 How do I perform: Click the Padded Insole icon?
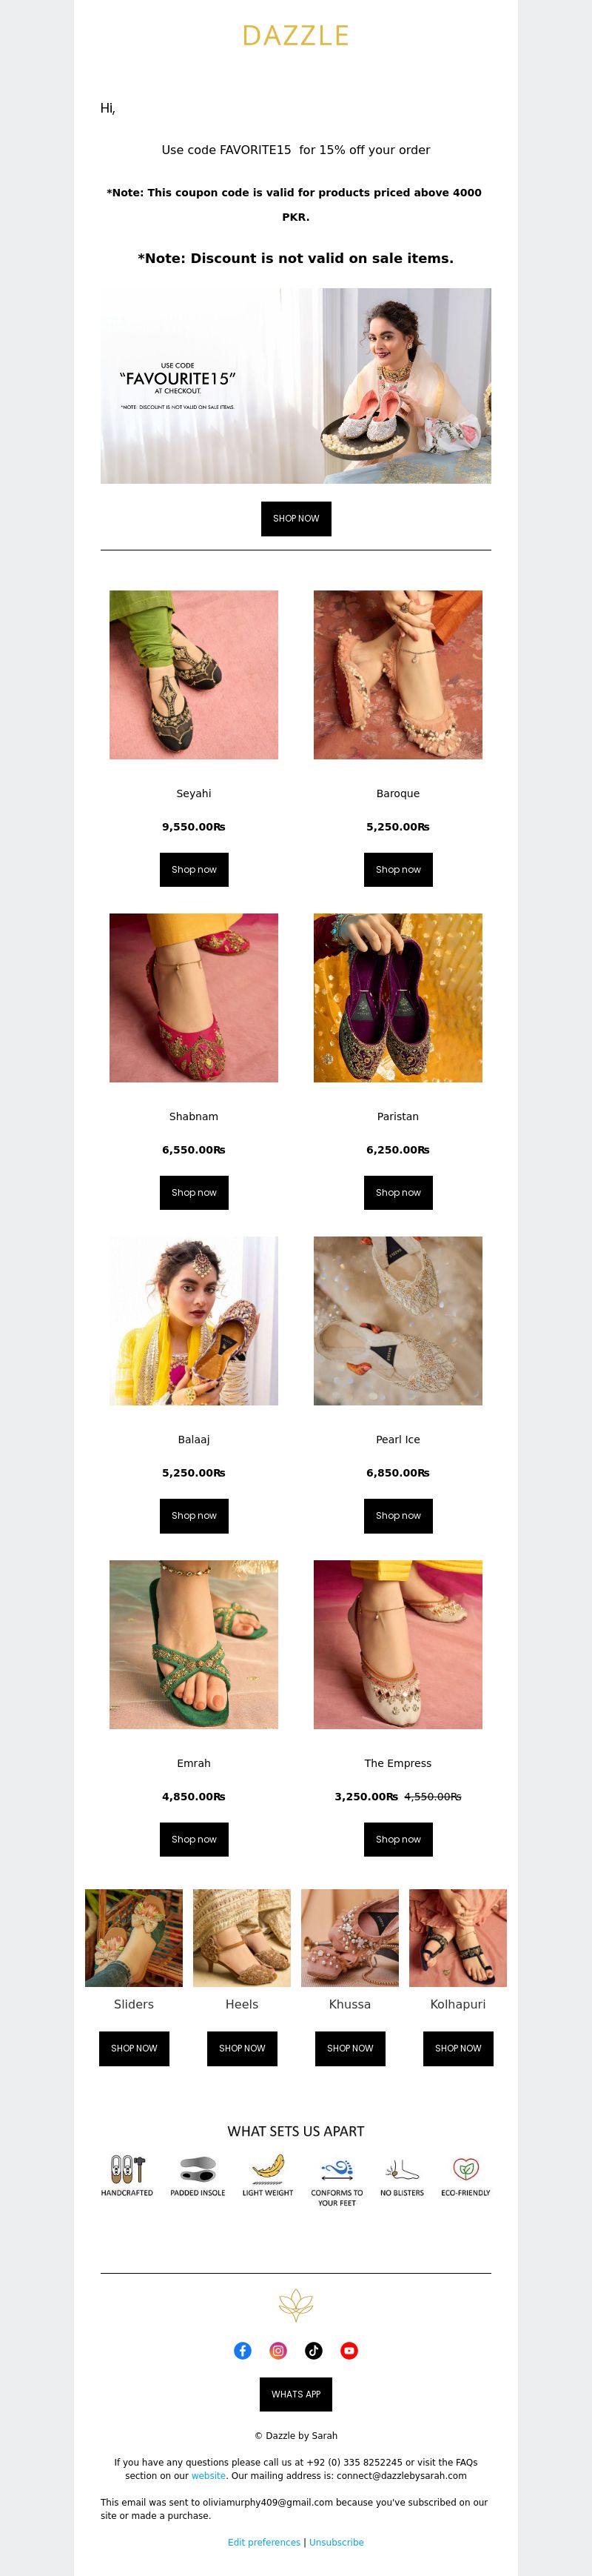[x=198, y=2168]
